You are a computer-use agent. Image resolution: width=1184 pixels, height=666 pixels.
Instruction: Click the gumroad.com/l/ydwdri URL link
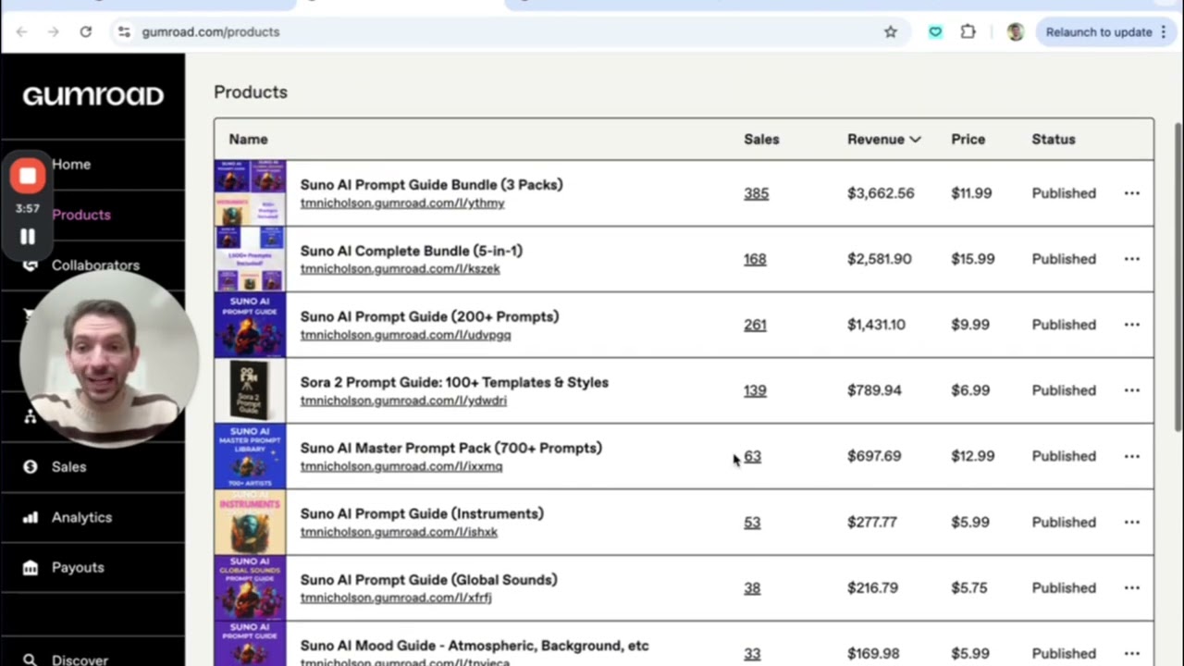pos(403,401)
